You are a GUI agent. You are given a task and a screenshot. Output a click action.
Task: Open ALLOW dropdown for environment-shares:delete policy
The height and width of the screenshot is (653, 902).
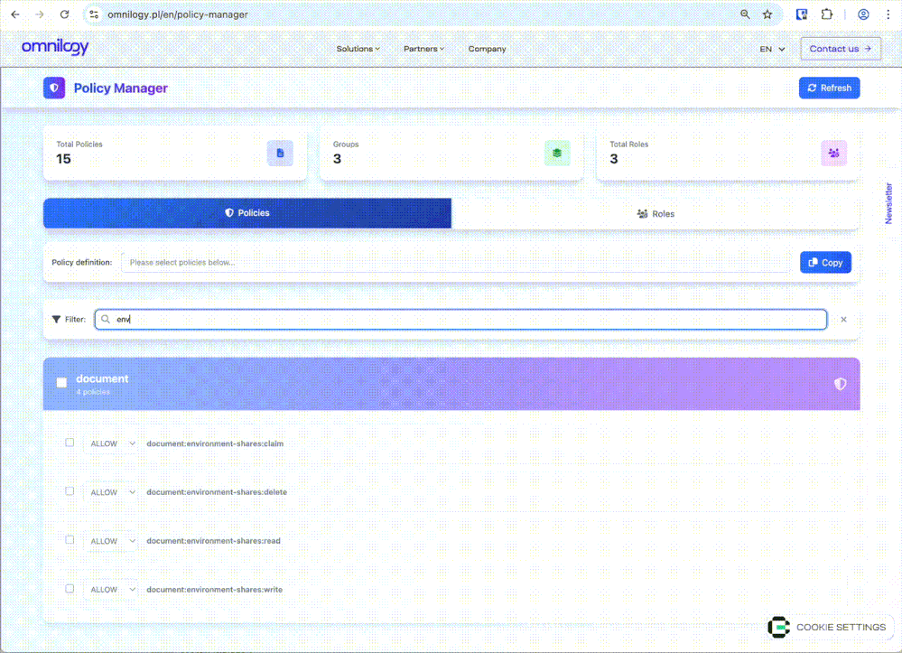[x=111, y=492]
